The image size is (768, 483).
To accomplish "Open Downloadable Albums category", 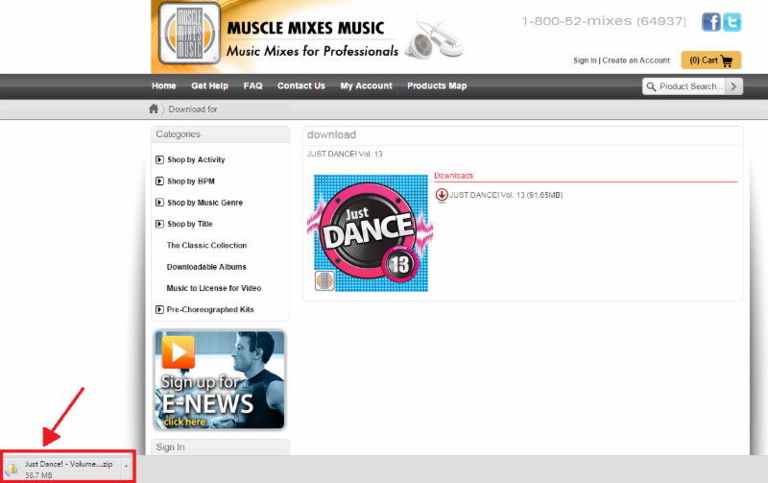I will point(206,267).
